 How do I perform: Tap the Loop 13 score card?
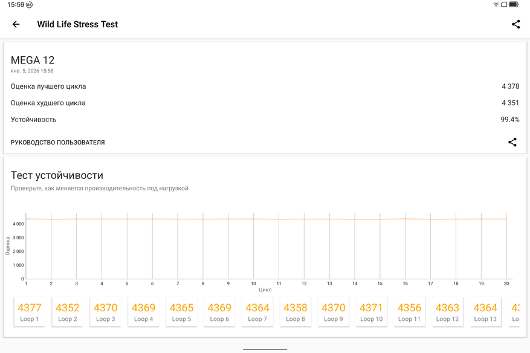point(485,312)
